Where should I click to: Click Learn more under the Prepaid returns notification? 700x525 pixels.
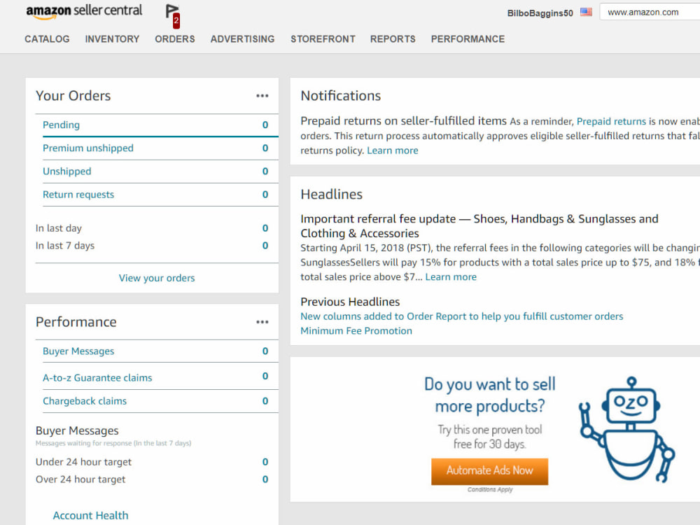tap(393, 150)
